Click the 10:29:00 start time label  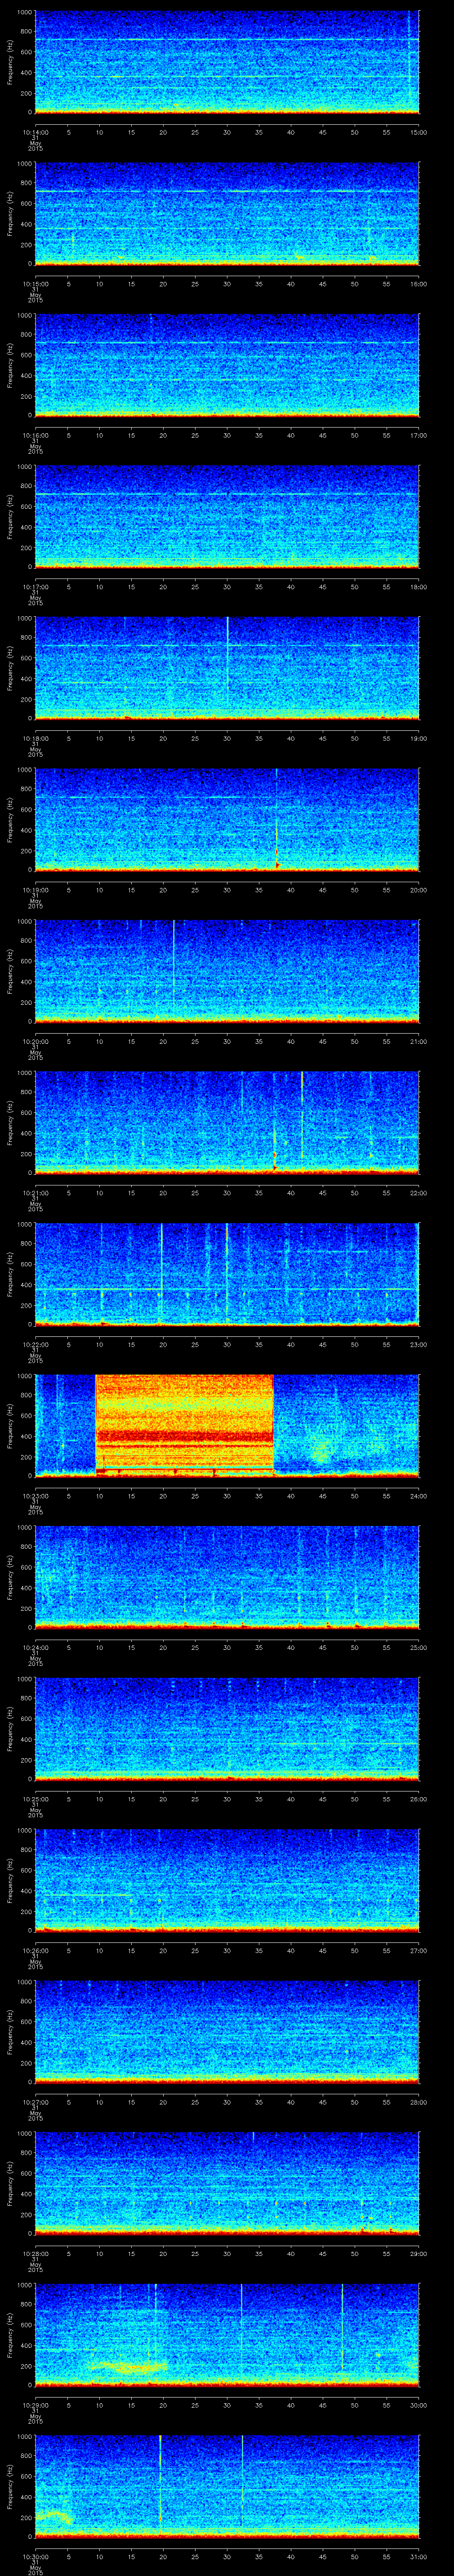[x=35, y=2405]
